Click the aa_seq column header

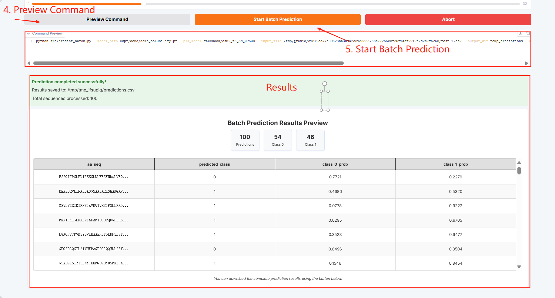coord(94,164)
